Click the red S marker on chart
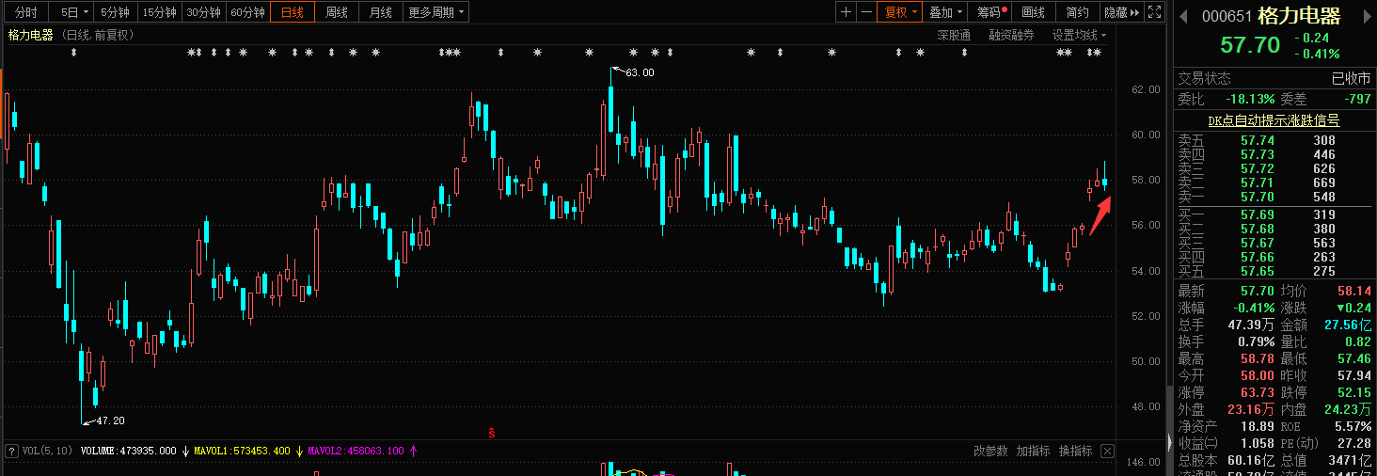The width and height of the screenshot is (1377, 476). 491,433
